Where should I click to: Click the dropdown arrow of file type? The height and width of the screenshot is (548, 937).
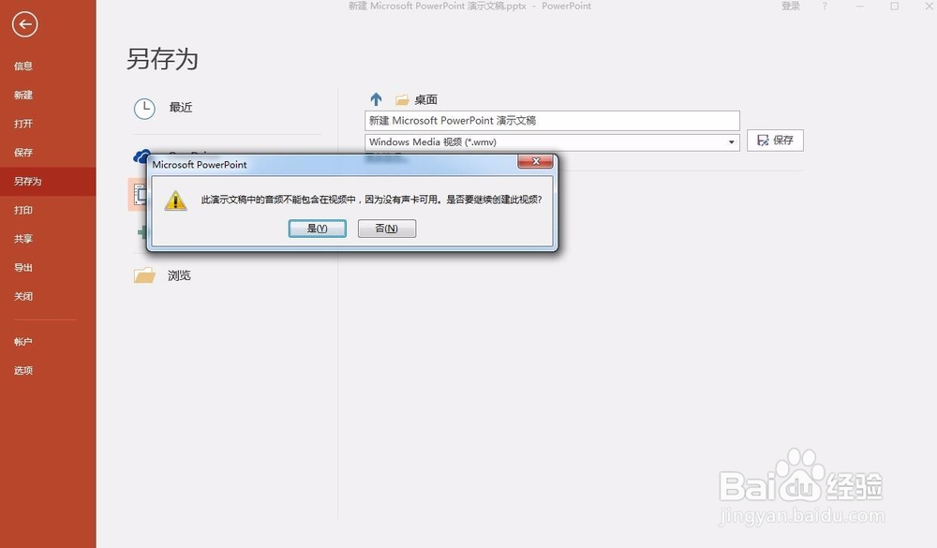point(732,142)
